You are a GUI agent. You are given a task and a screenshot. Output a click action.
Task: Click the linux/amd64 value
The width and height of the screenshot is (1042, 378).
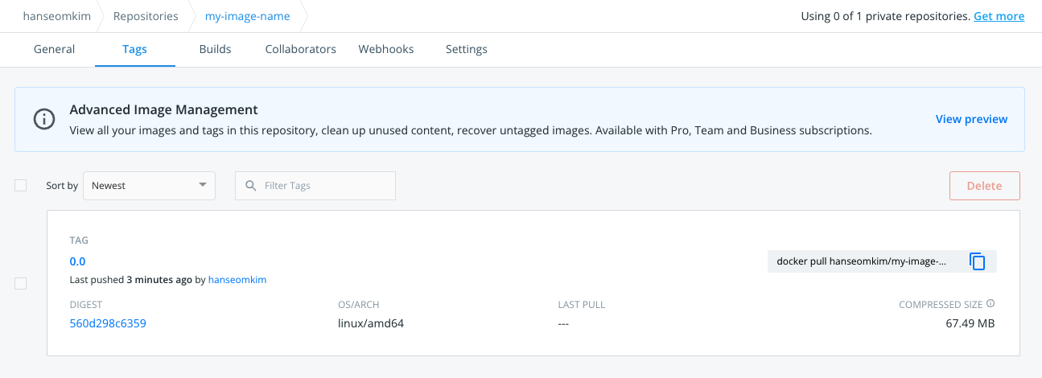pyautogui.click(x=370, y=323)
